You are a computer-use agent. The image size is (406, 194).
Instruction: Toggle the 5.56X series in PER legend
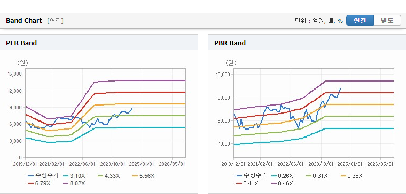[143, 176]
